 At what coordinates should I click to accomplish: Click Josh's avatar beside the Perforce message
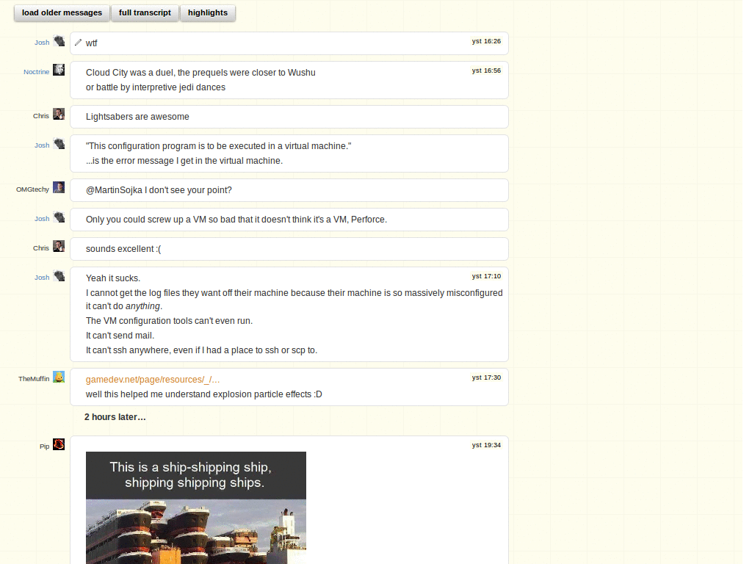59,217
